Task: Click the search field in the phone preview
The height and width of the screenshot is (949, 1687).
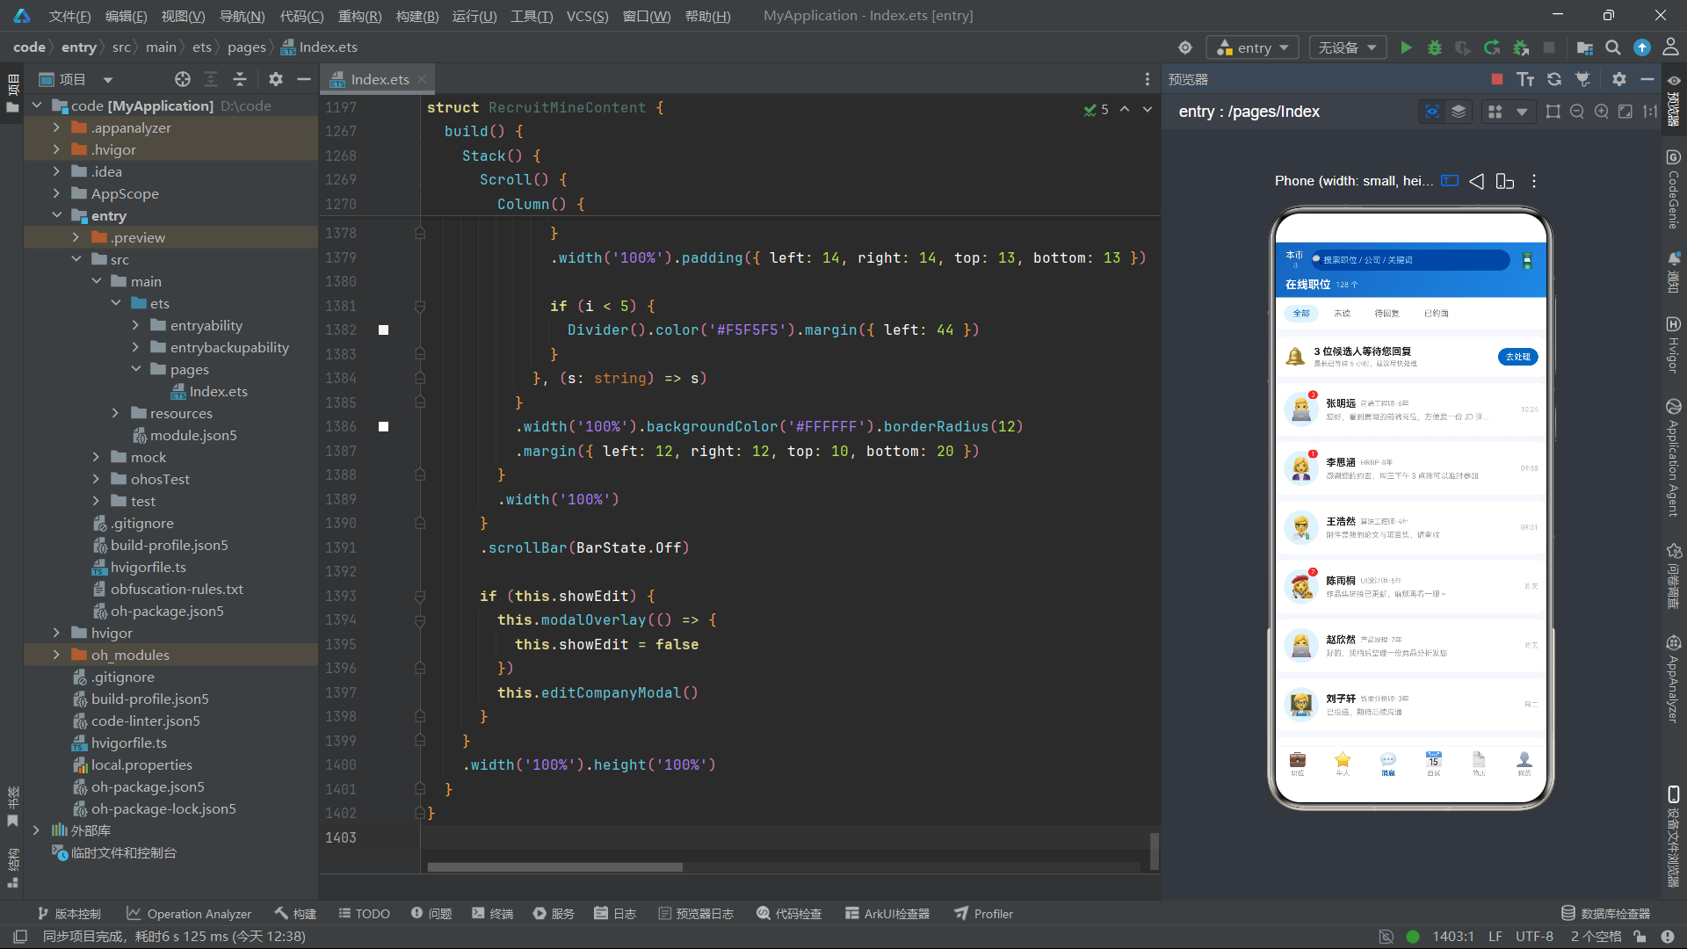Action: [x=1408, y=260]
